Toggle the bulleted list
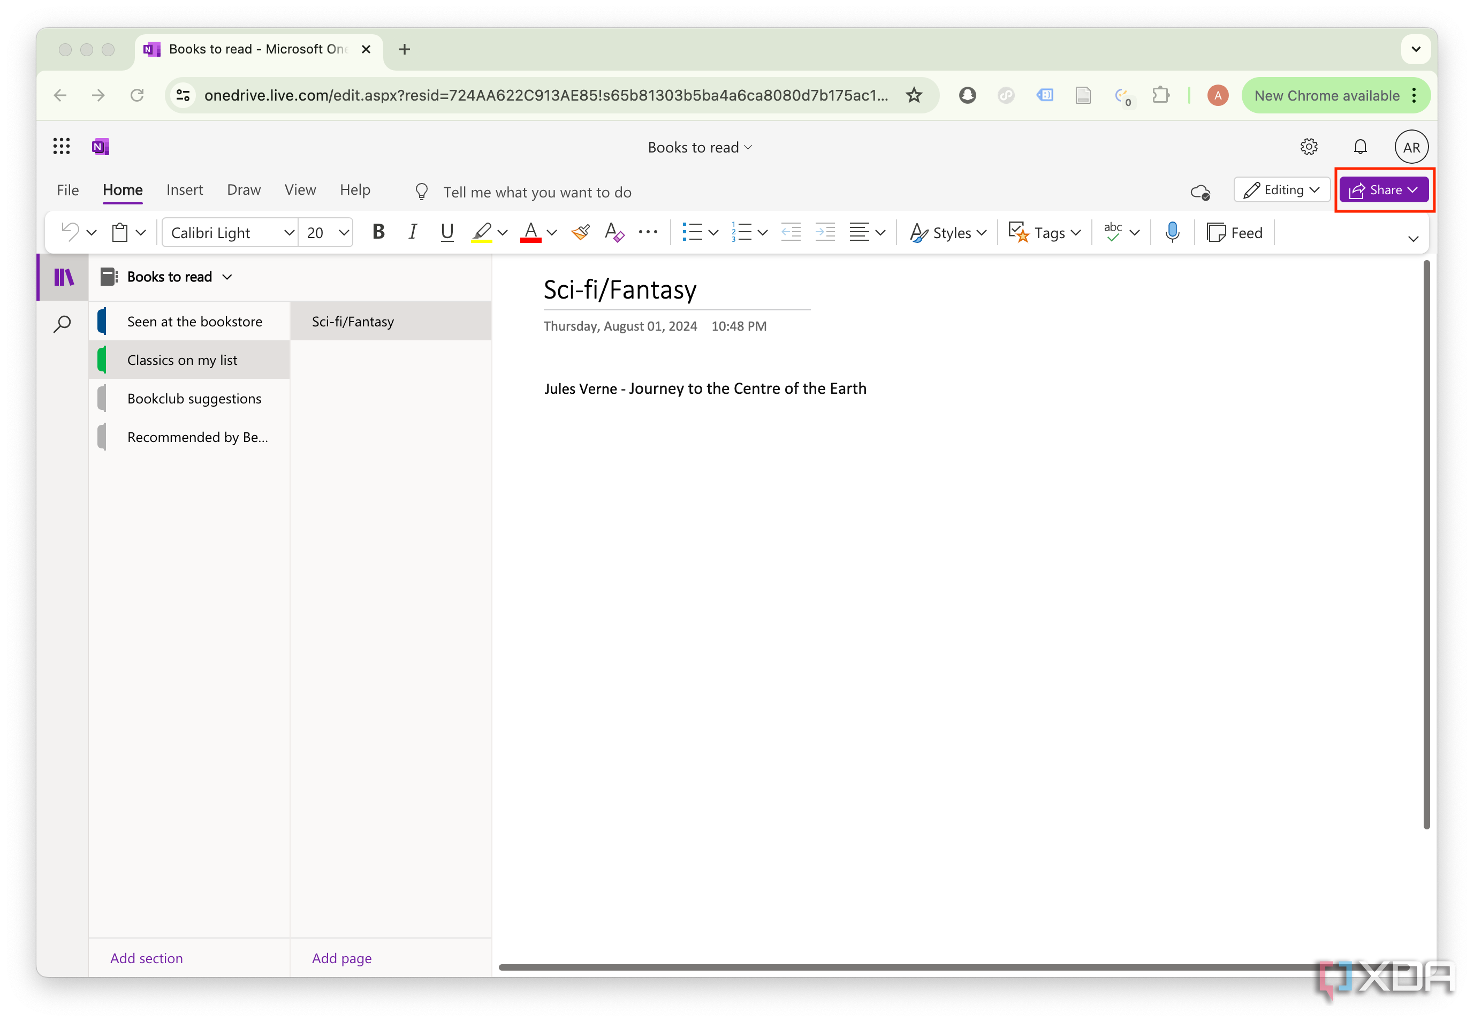This screenshot has height=1022, width=1474. pos(694,232)
